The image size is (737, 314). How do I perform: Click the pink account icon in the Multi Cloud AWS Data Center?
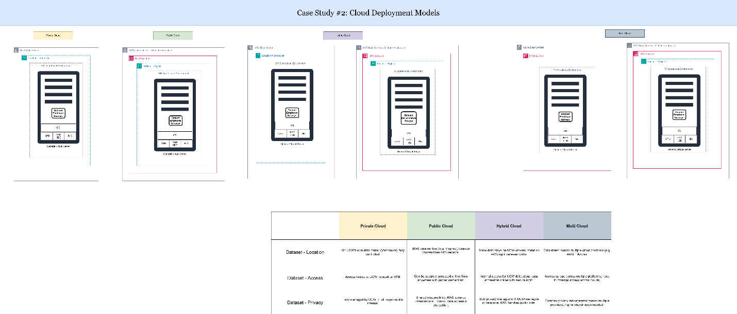pyautogui.click(x=636, y=54)
